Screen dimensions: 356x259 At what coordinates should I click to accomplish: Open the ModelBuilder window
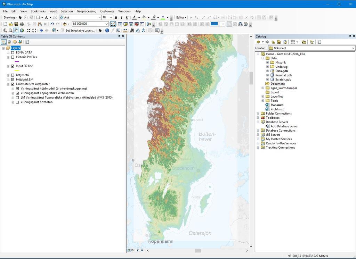149,24
